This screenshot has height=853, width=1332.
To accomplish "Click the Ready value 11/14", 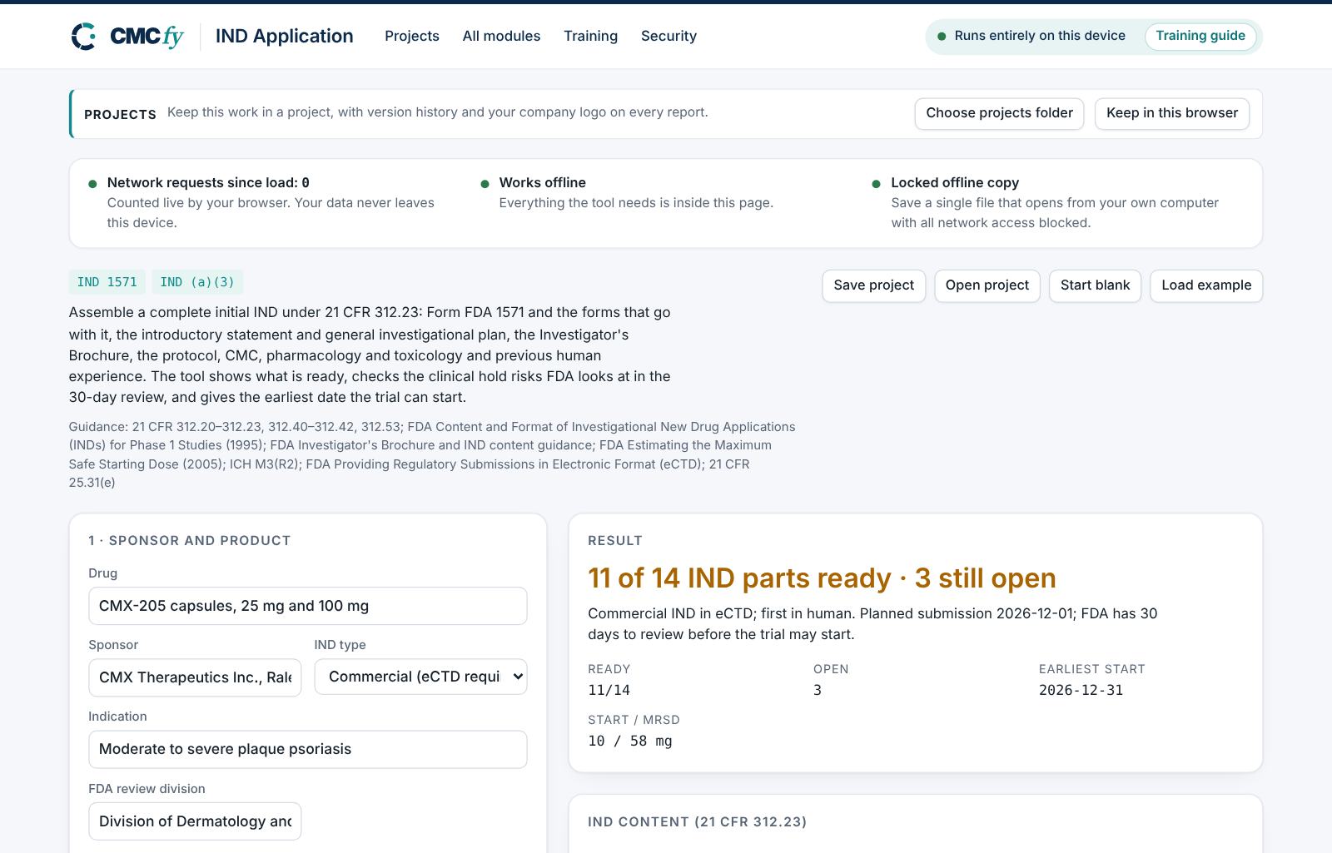I will (609, 690).
